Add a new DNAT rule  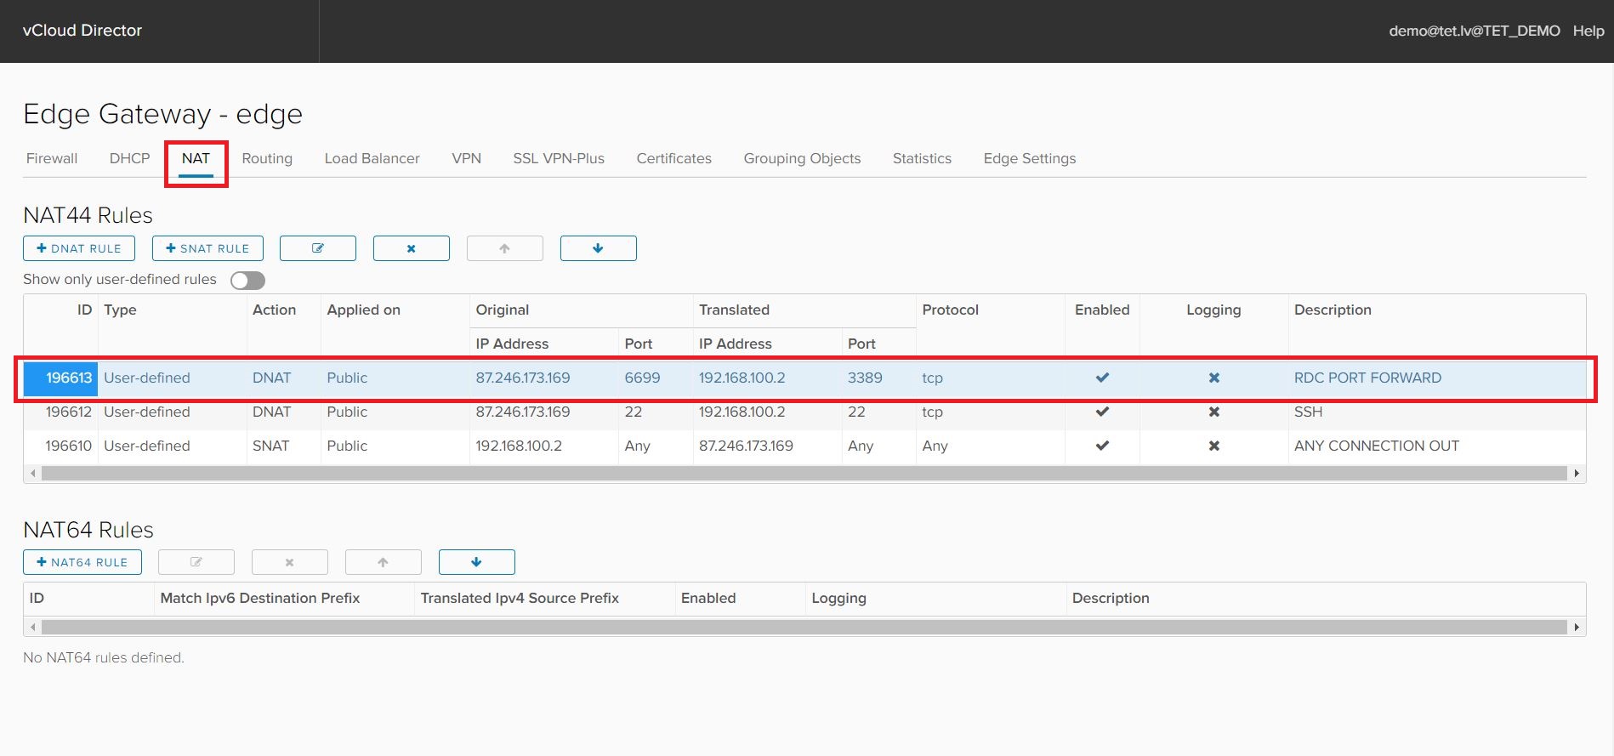[79, 248]
